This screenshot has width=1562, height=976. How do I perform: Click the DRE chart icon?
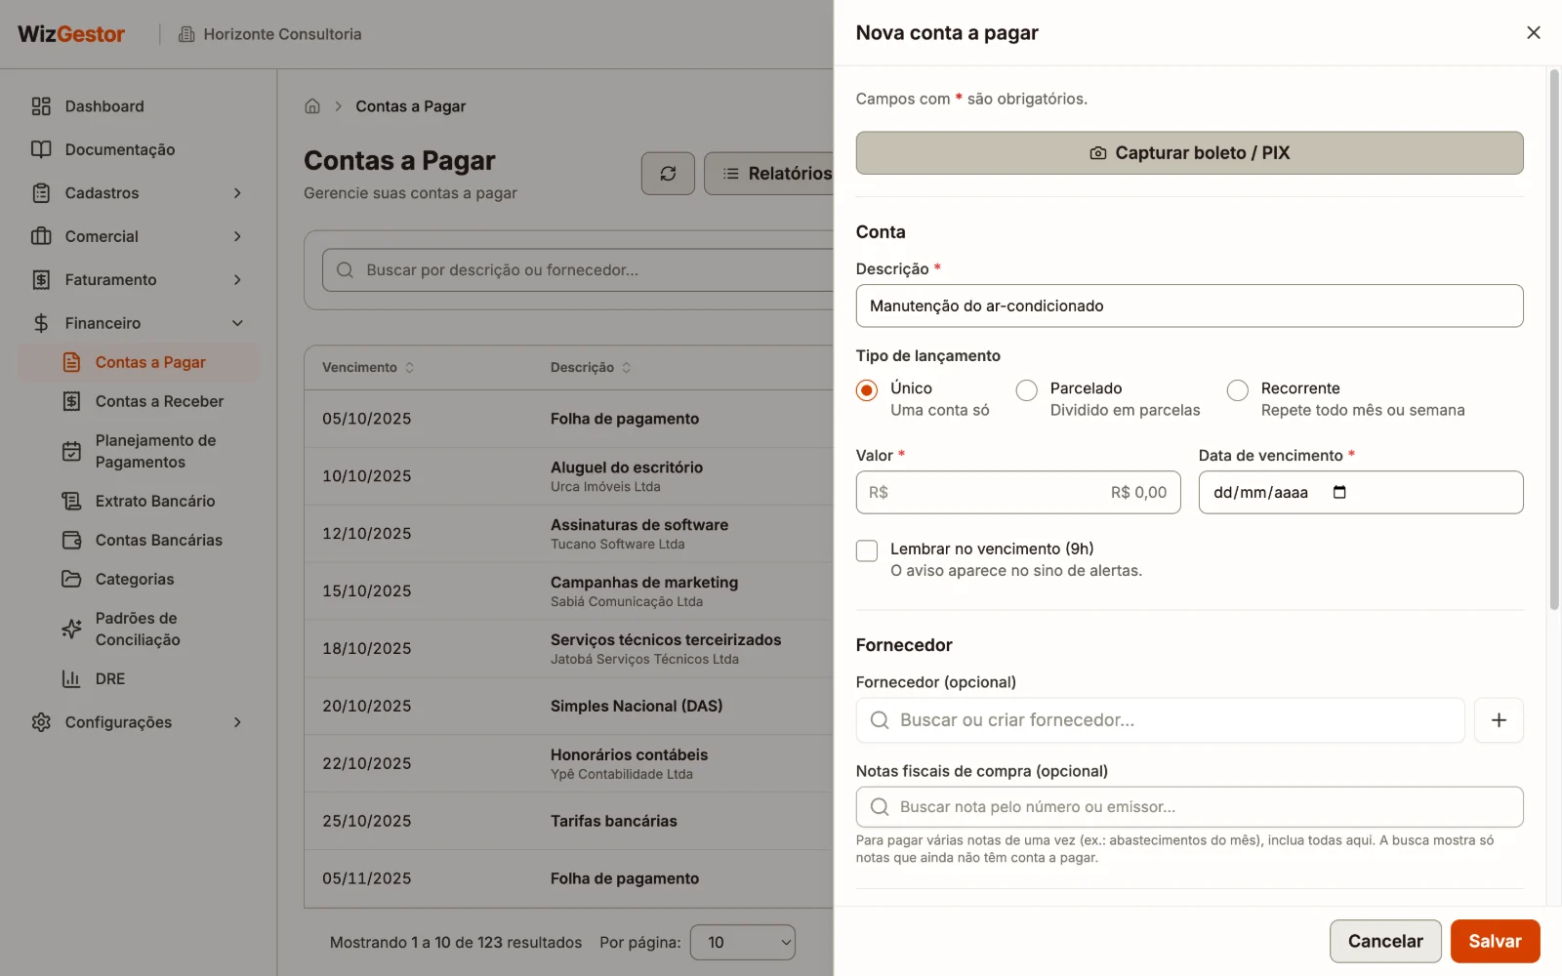click(71, 678)
